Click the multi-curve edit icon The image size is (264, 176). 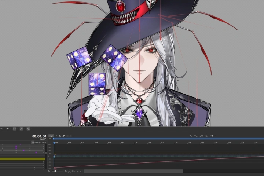211,136
